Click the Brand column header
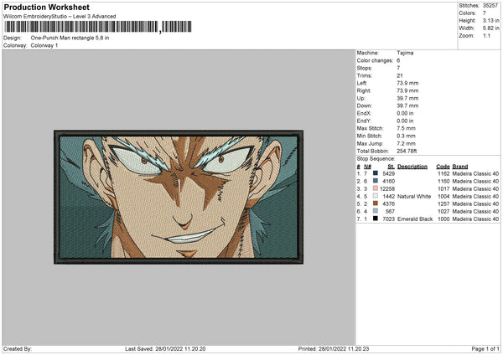Image resolution: width=503 pixels, height=355 pixels. [460, 166]
